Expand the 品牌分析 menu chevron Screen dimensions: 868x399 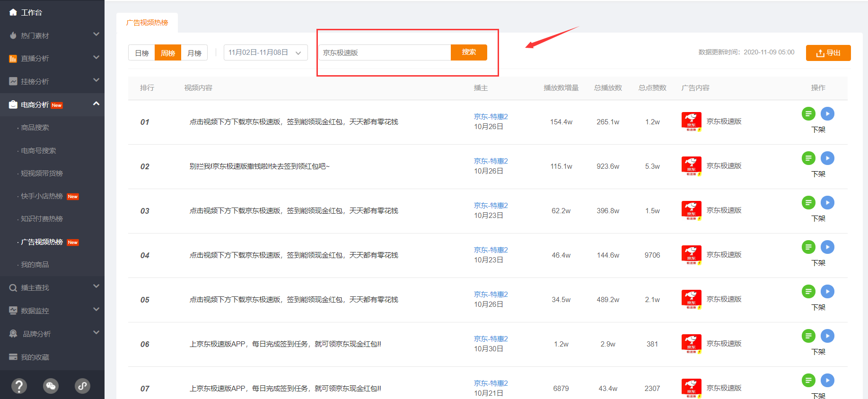click(x=96, y=332)
